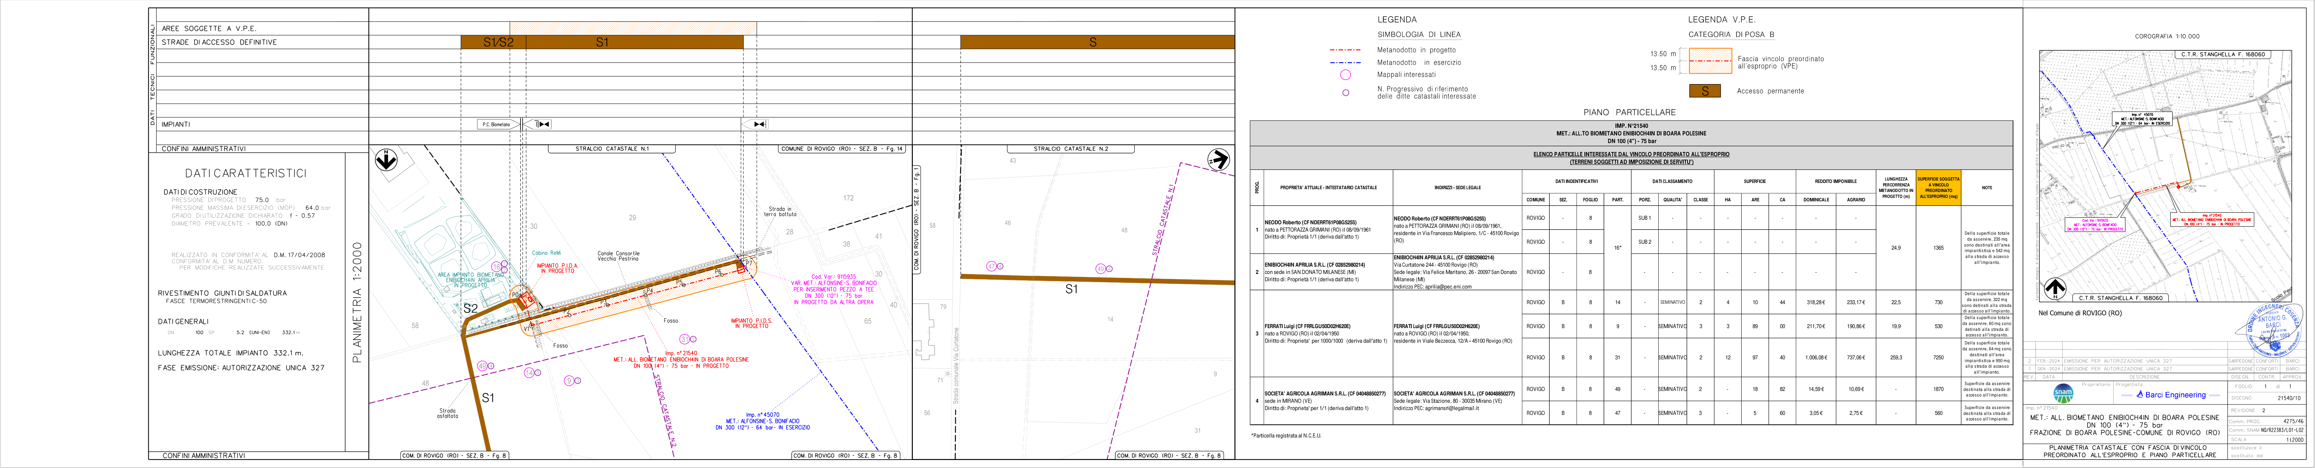Click the yellow 'SUPERFICIE SOGGETTA A VINCOLO' column header
The image size is (2315, 468).
tap(1939, 188)
